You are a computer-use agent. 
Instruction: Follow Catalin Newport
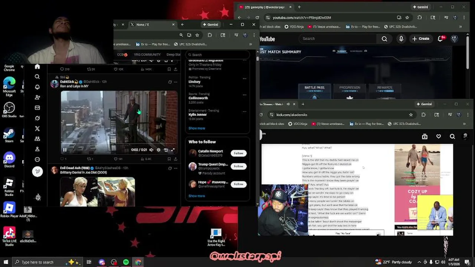pos(239,153)
